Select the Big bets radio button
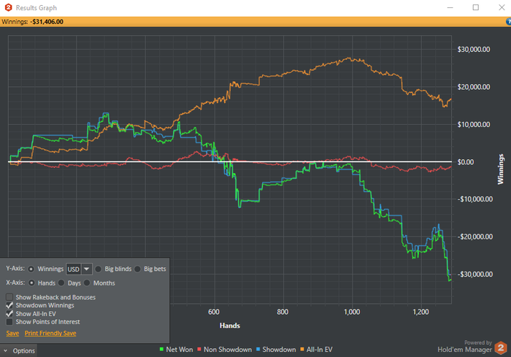 (137, 269)
